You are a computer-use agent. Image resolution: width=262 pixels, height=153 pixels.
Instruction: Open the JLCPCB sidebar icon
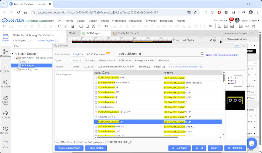pyautogui.click(x=6, y=115)
